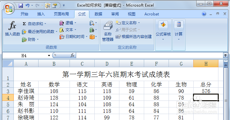The image size is (230, 120).
Task: Click the math & trig functions theta icon
Action: 92,30
